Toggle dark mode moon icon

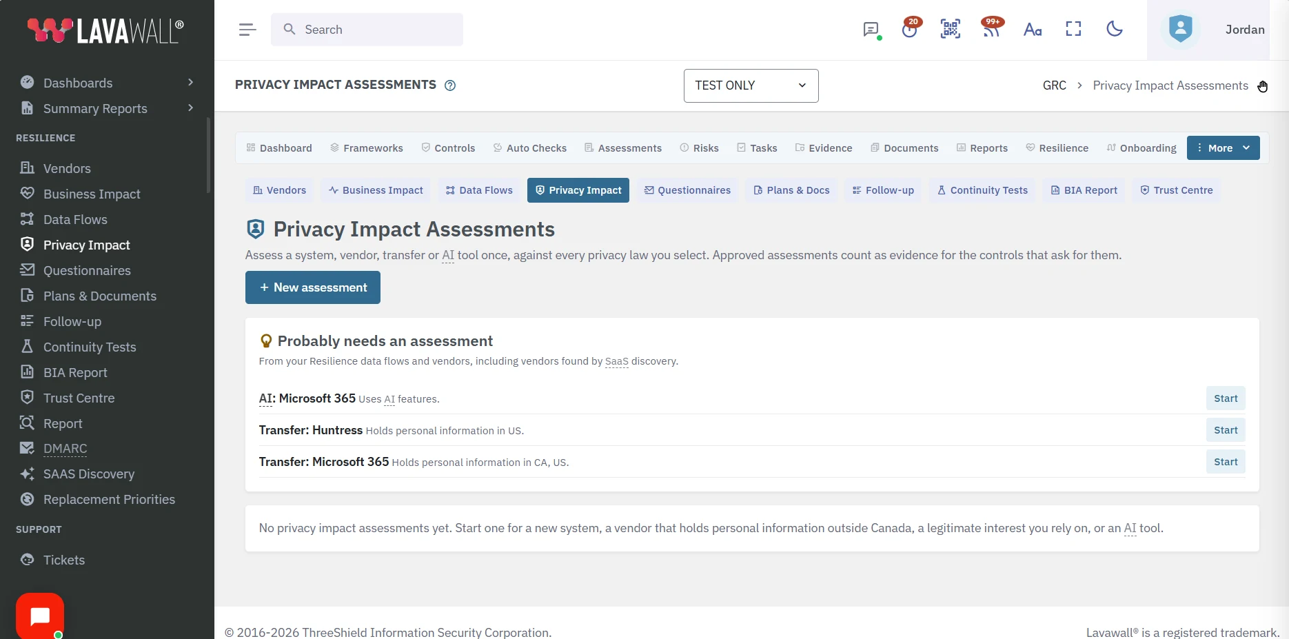1114,29
